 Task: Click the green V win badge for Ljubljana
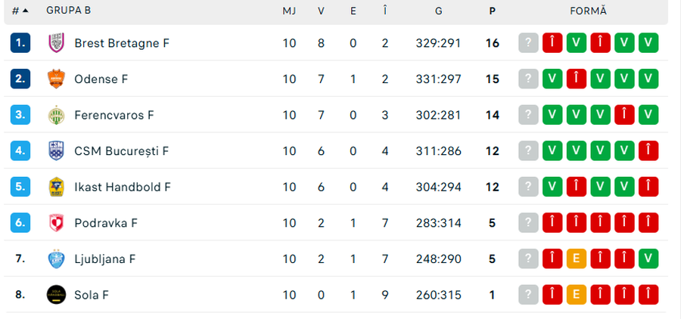(x=648, y=259)
